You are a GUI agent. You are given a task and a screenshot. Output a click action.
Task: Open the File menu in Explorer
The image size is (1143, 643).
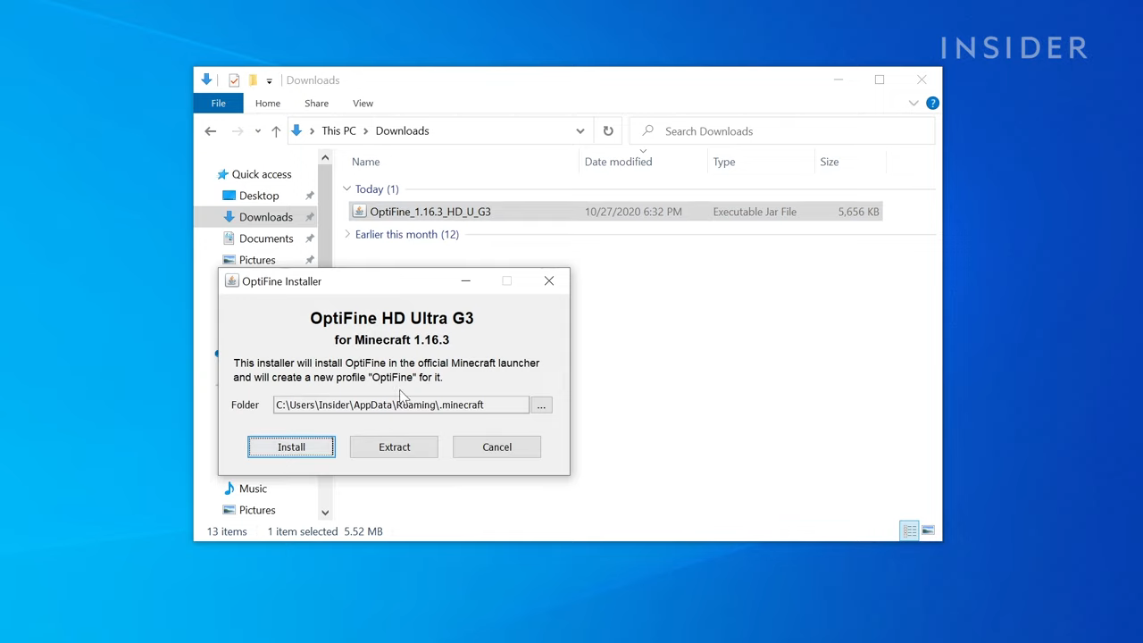[218, 103]
